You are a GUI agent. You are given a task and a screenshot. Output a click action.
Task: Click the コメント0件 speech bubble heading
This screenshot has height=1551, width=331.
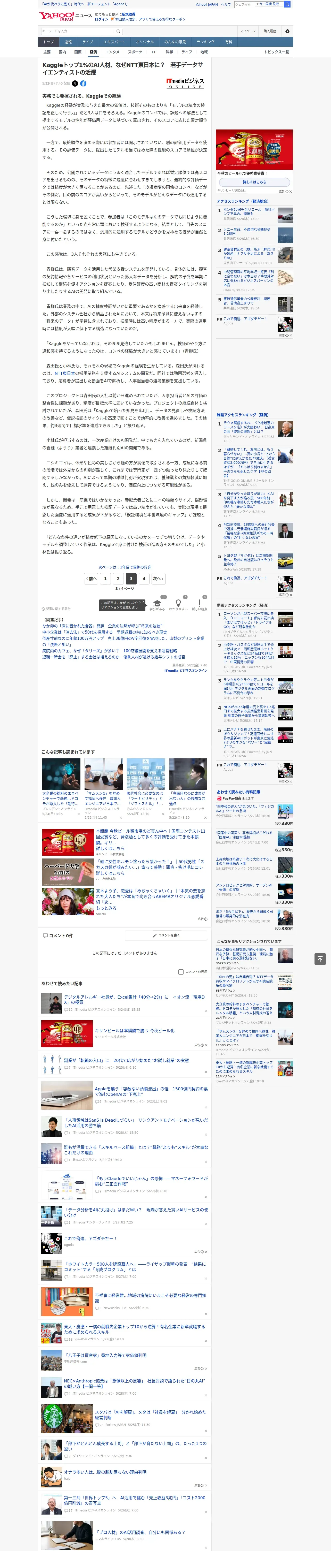tap(58, 936)
